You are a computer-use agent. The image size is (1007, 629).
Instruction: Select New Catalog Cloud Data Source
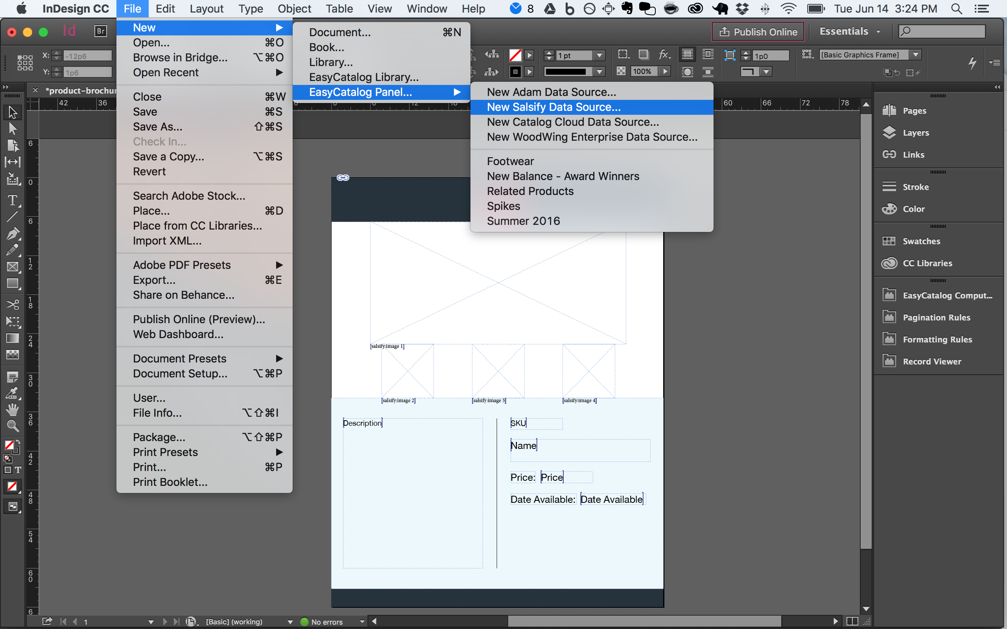tap(592, 122)
